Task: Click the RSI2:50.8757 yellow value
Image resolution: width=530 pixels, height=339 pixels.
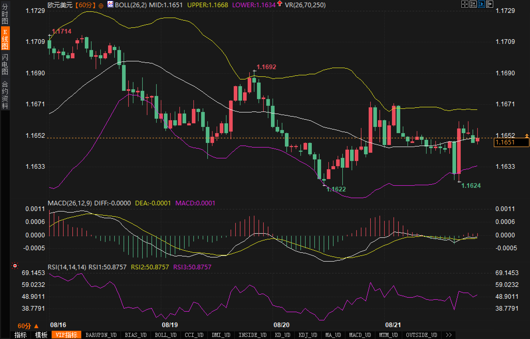Action: 150,267
